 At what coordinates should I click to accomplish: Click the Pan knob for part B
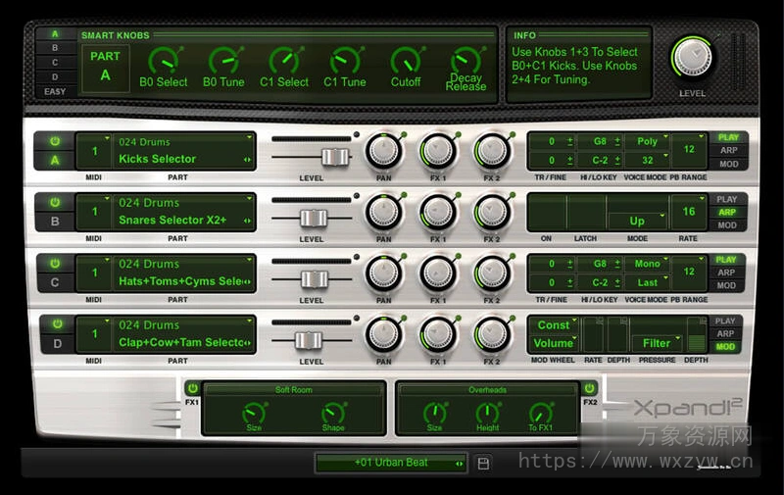383,212
